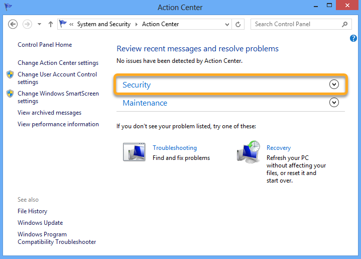Open the address bar history dropdown
361x259 pixels.
point(225,24)
